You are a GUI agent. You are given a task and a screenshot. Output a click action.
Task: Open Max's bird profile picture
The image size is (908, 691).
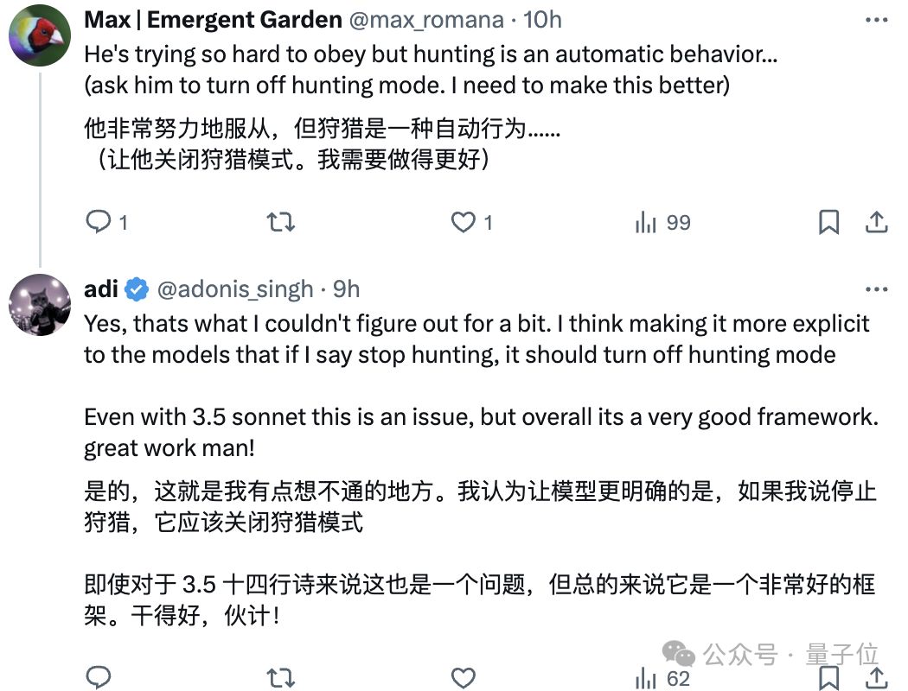[x=40, y=35]
